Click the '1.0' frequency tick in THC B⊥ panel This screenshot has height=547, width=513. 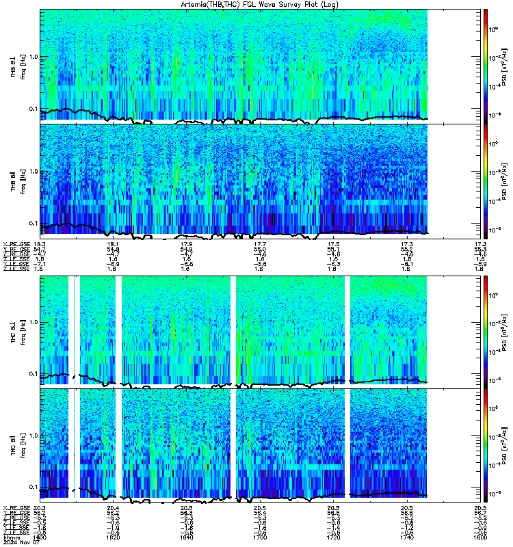34,322
